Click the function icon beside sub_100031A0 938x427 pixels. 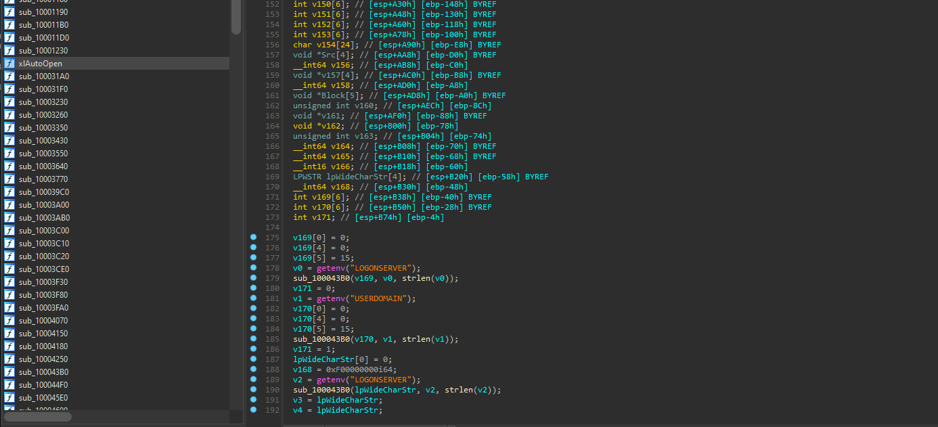pos(9,76)
